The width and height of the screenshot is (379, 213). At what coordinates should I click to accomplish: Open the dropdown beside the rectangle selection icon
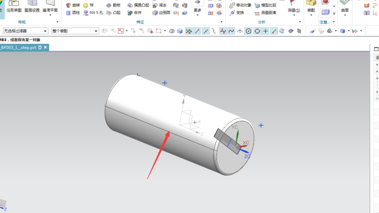tap(165, 31)
